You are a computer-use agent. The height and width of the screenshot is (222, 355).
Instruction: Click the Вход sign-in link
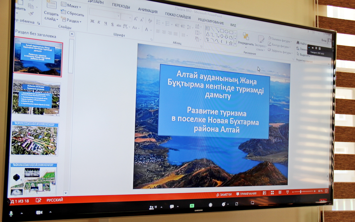(324, 40)
